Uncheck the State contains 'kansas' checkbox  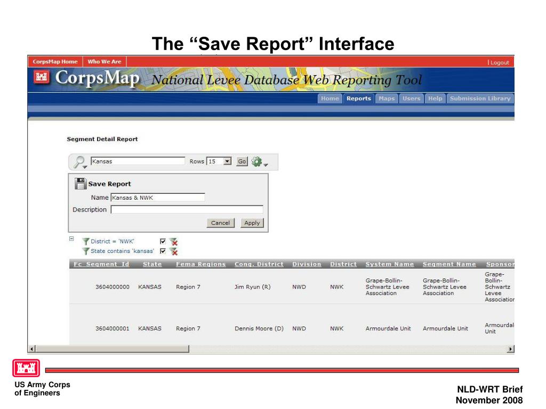163,251
